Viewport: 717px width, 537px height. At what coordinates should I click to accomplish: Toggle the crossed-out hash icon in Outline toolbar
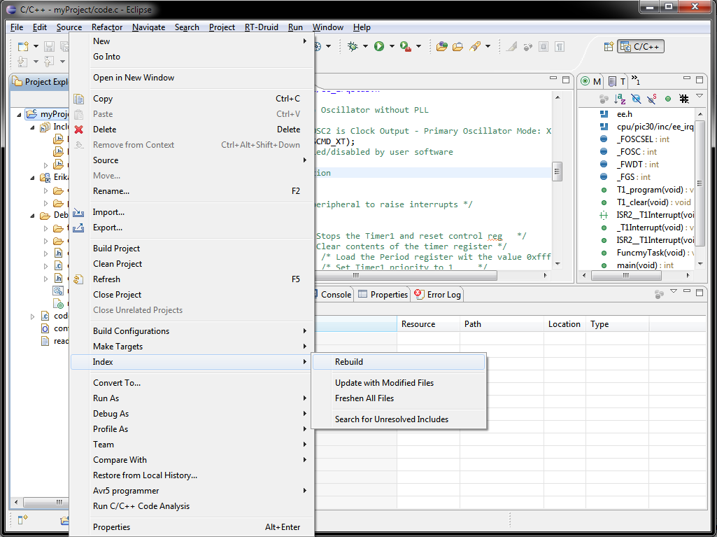pos(684,99)
